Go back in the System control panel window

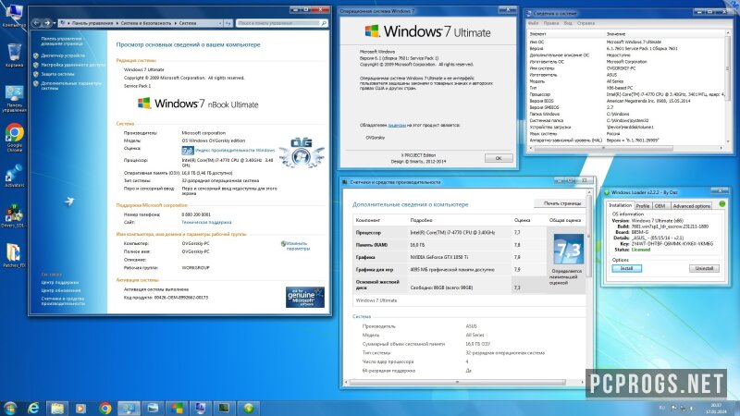[x=36, y=22]
